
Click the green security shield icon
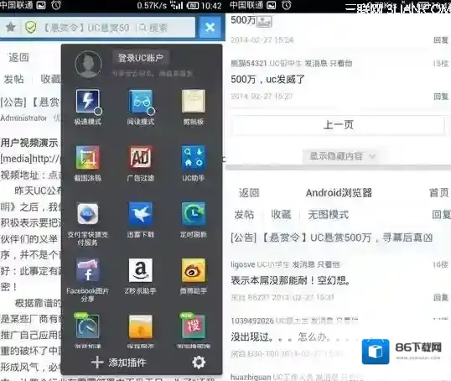pos(30,28)
